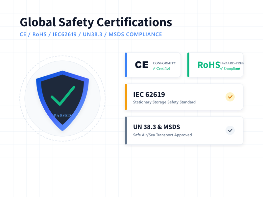Click 'Safe Air/Sea Transport Approved' text
Image resolution: width=263 pixels, height=197 pixels.
[162, 135]
